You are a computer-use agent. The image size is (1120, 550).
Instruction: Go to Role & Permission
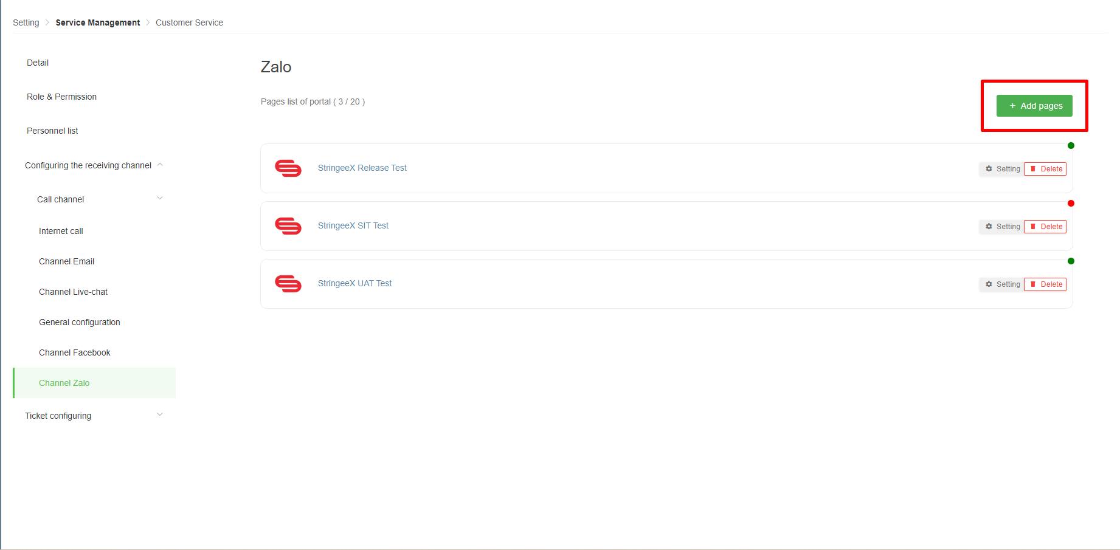(62, 97)
